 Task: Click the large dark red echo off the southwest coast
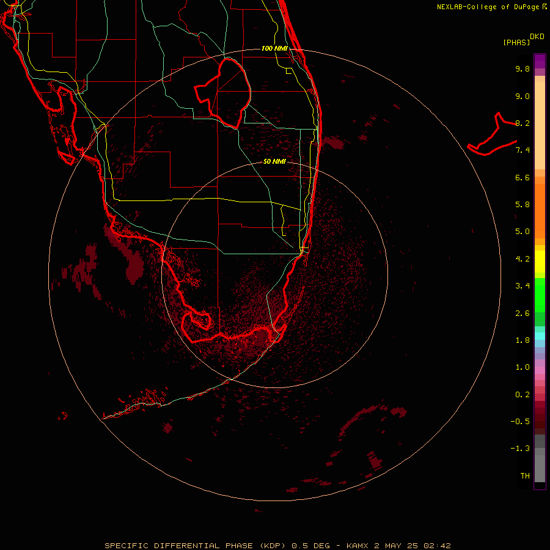click(134, 268)
